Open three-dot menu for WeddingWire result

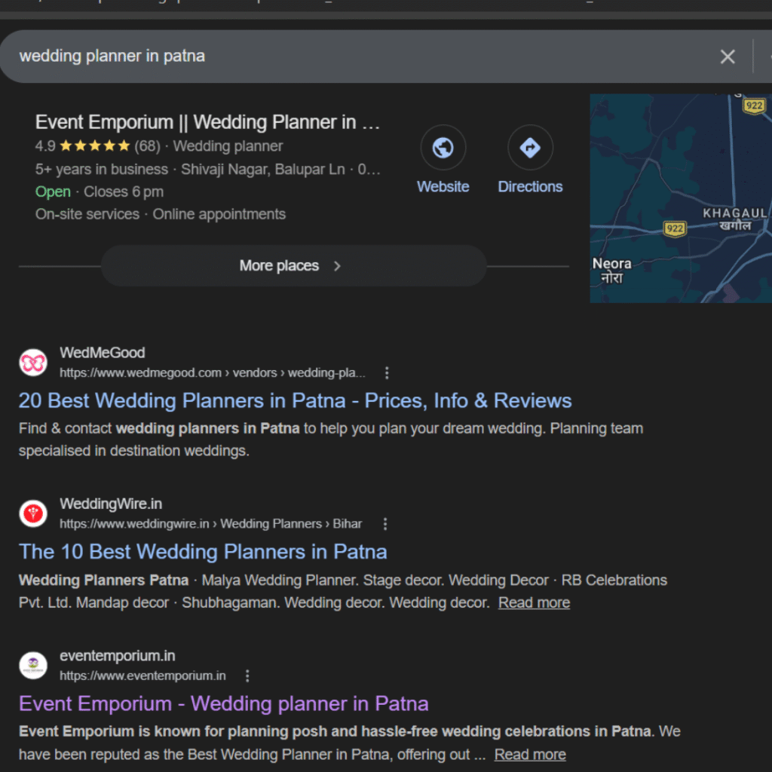(385, 523)
